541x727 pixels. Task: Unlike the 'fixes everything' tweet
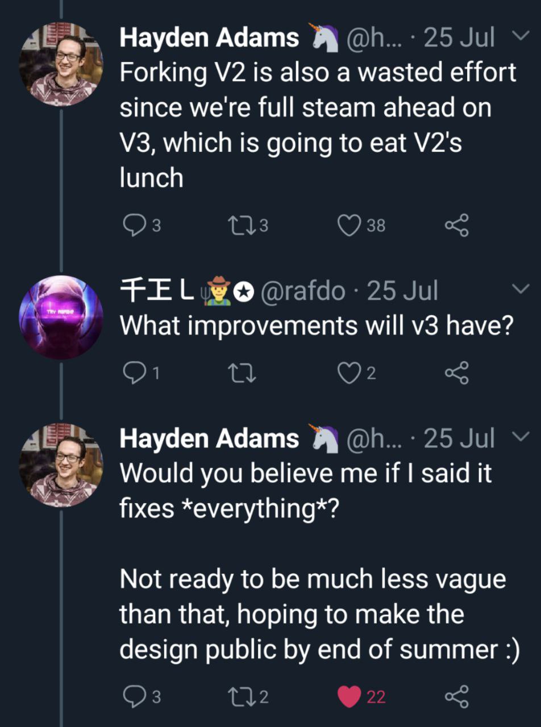[349, 696]
